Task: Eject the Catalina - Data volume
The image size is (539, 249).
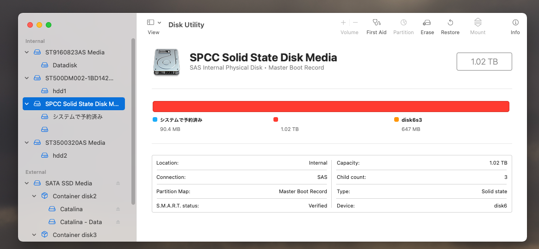Action: click(x=118, y=222)
